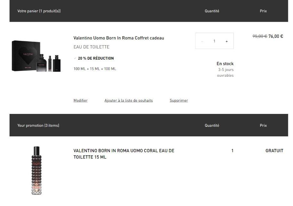This screenshot has height=206, width=293.
Task: Click the Votre panier (1 produit(s)) header
Action: (x=39, y=11)
